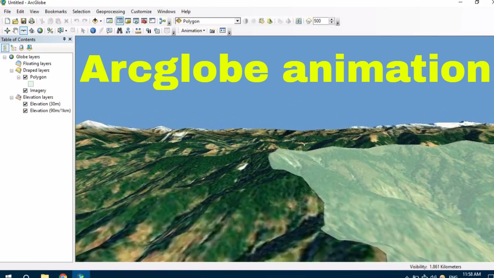494x278 pixels.
Task: Select the Identify tool
Action: pyautogui.click(x=93, y=31)
